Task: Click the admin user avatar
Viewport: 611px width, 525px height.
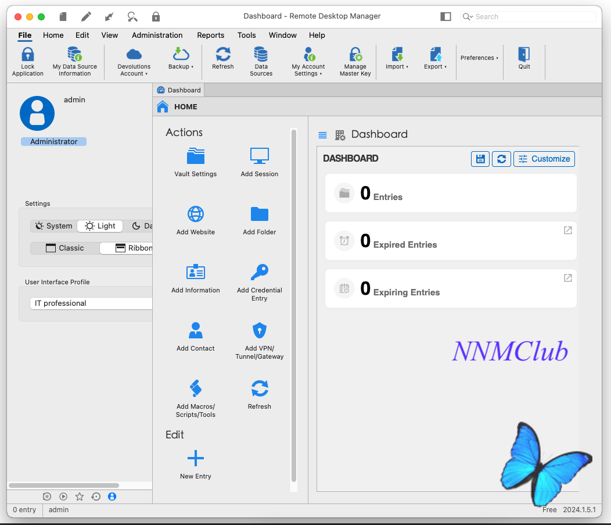Action: pos(37,113)
